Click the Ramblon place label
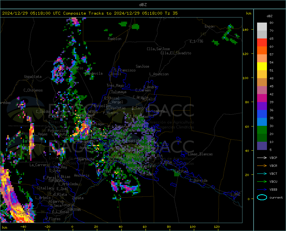Viewport: 286px width, 231px height. click(114, 39)
